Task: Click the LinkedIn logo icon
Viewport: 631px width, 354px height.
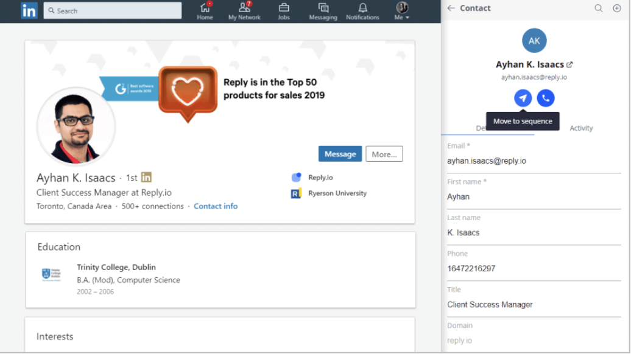Action: click(29, 10)
